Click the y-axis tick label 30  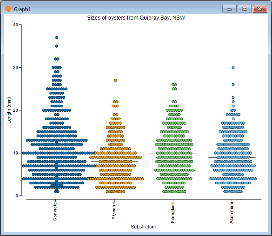coord(16,68)
